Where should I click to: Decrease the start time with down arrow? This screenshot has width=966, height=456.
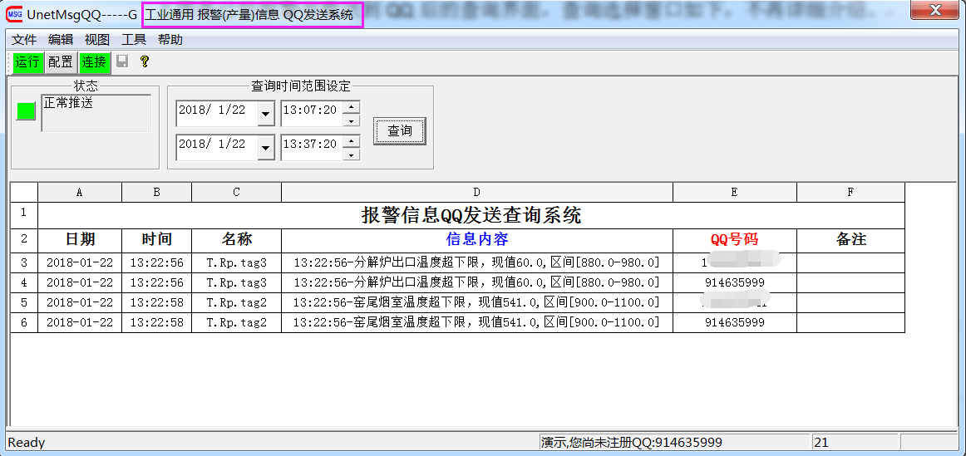click(352, 120)
